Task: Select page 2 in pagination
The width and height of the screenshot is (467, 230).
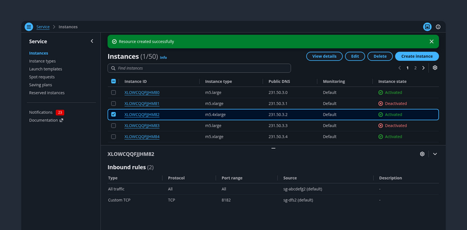Action: click(415, 68)
